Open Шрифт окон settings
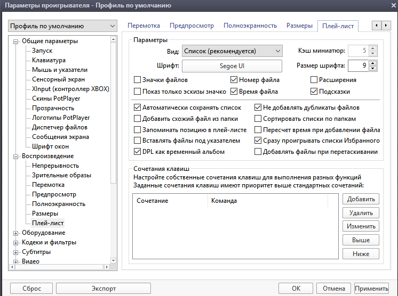Viewport: 398px width, 296px height. [x=50, y=146]
